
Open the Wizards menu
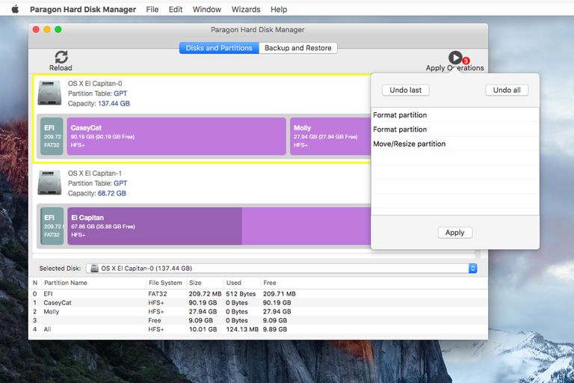coord(246,9)
